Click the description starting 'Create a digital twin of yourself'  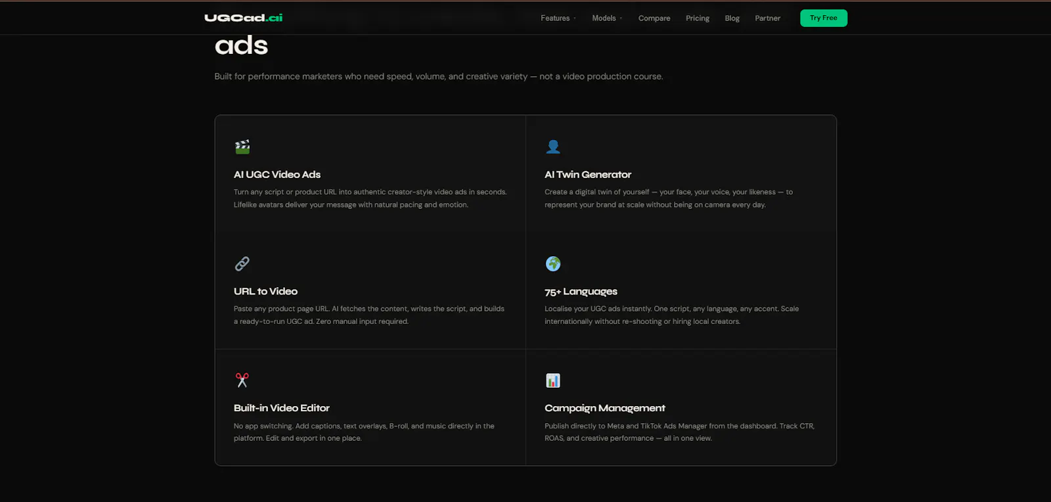tap(669, 198)
